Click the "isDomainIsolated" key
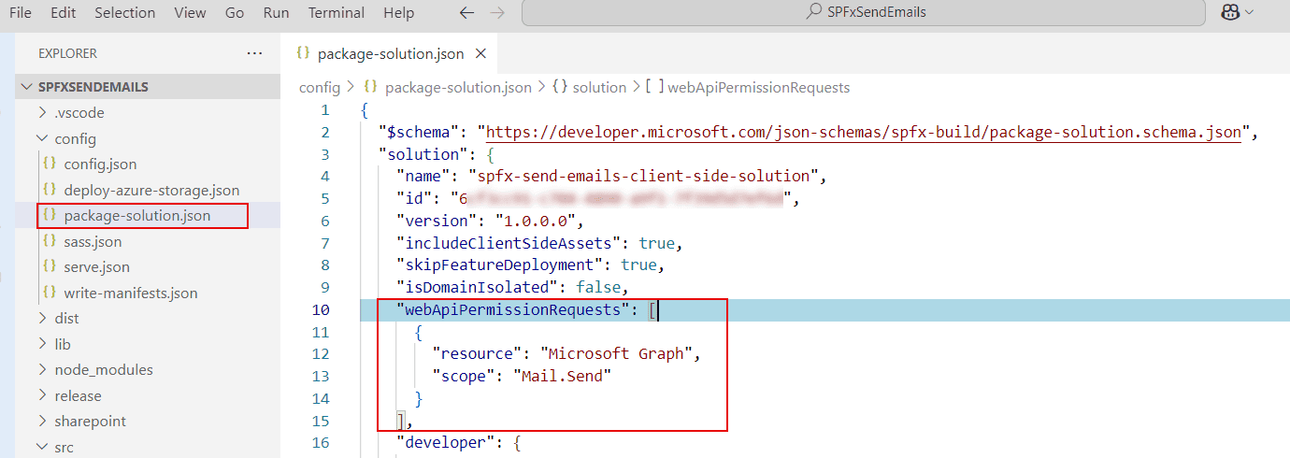Image resolution: width=1290 pixels, height=458 pixels. pos(477,287)
